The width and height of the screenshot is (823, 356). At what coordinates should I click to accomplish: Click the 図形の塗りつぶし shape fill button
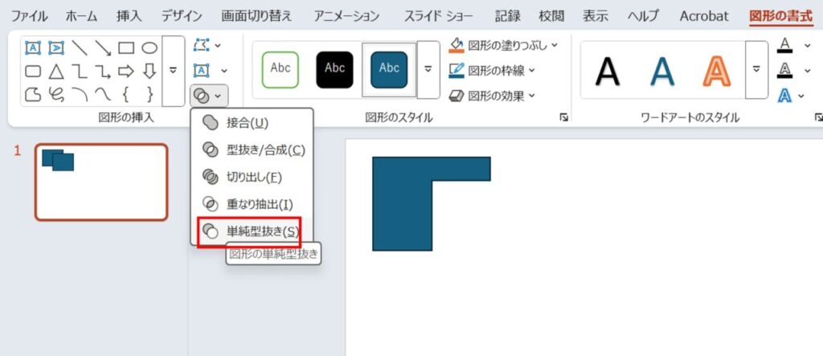point(498,46)
